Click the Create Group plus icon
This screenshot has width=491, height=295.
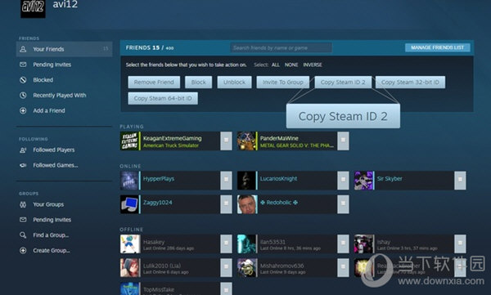point(23,250)
